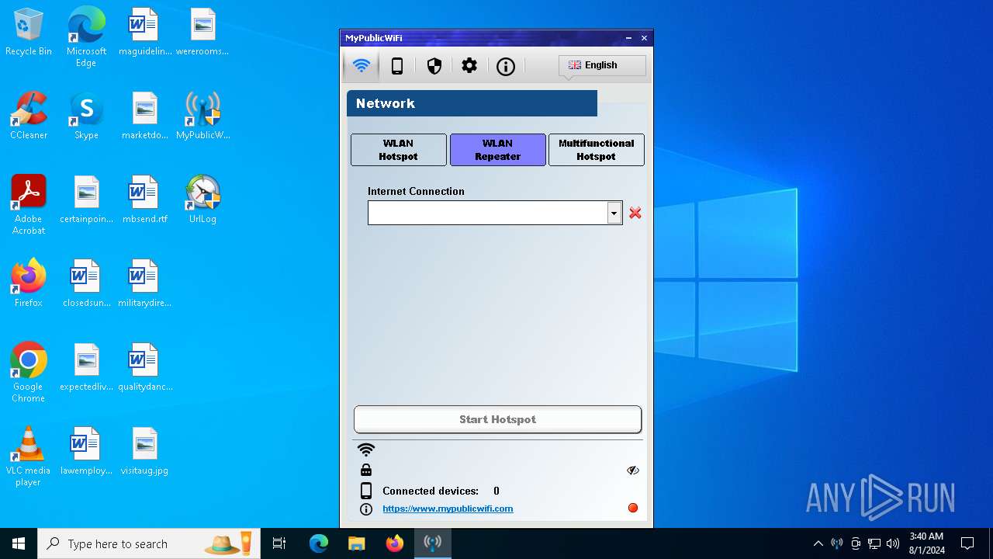The width and height of the screenshot is (993, 559).
Task: Click the Internet Connection combo field
Action: 495,213
